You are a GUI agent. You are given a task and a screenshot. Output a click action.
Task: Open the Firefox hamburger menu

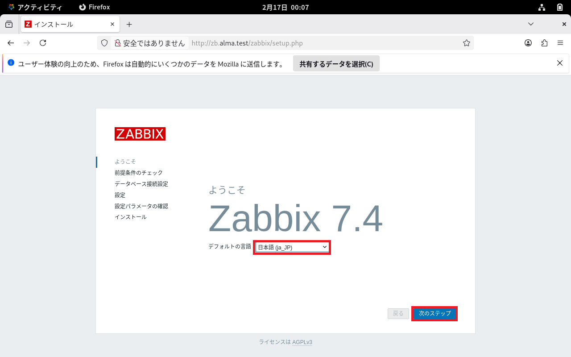pyautogui.click(x=560, y=43)
